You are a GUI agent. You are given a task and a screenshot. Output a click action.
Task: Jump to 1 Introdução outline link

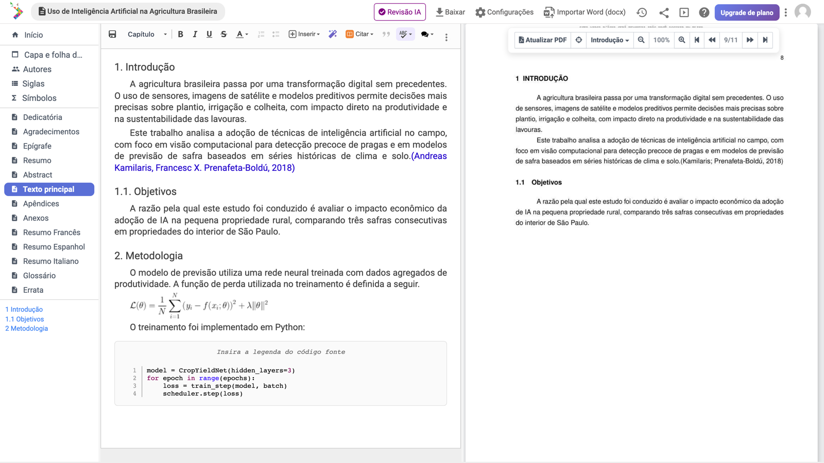[x=24, y=310]
